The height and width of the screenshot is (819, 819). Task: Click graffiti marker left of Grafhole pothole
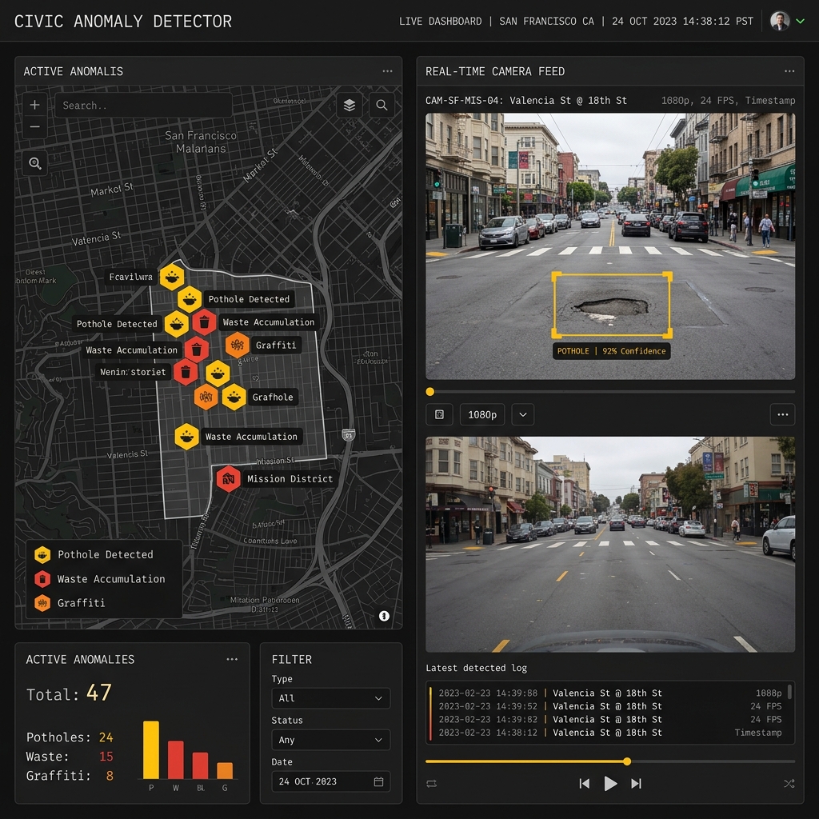click(x=206, y=397)
